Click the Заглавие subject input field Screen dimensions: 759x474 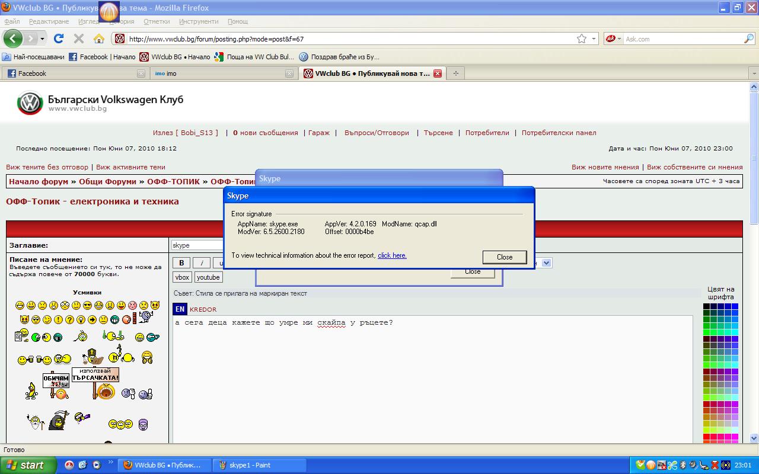pyautogui.click(x=196, y=245)
